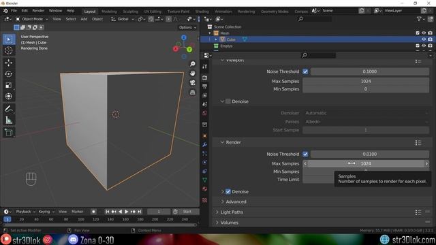This screenshot has width=436, height=245.
Task: Open the File menu
Action: [x=14, y=11]
